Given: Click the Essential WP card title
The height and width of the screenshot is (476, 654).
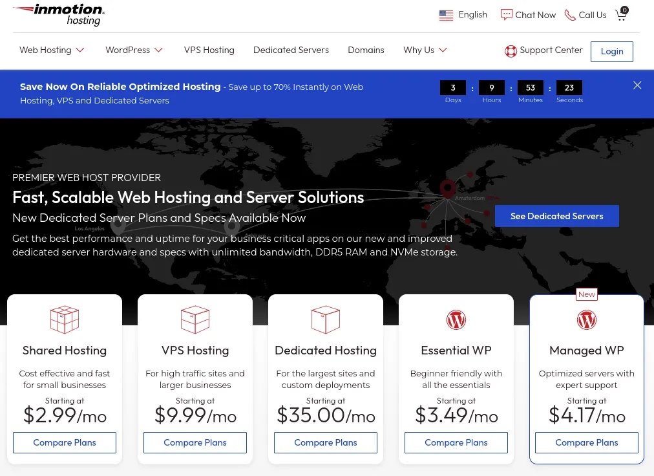Looking at the screenshot, I should point(456,351).
